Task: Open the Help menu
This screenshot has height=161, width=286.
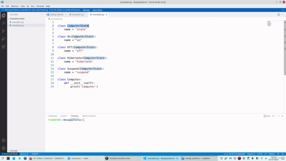Action: click(x=48, y=6)
